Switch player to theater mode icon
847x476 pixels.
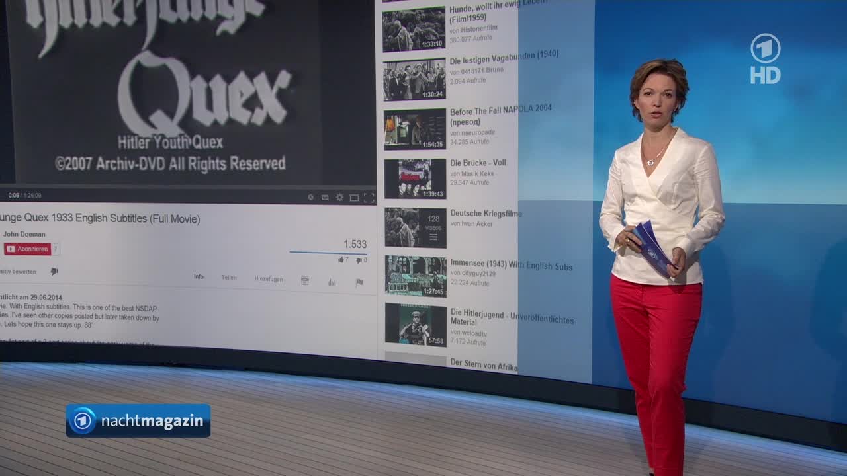[354, 198]
